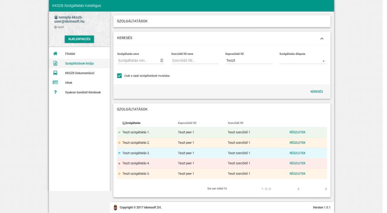387x213 pixels.
Task: Collapse the Keresés panel with the chevron
Action: point(322,39)
